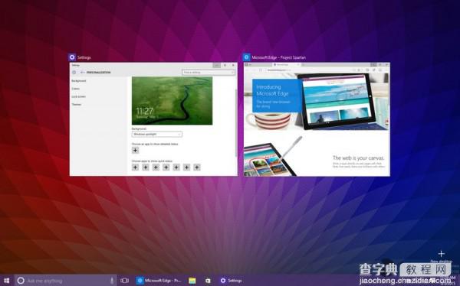Click the Edge icon above its thumbnail
The height and width of the screenshot is (286, 460).
pyautogui.click(x=246, y=57)
